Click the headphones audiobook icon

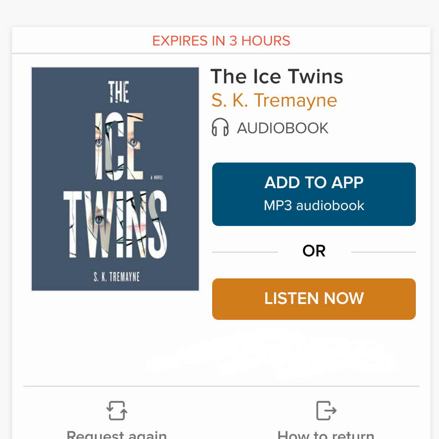220,127
